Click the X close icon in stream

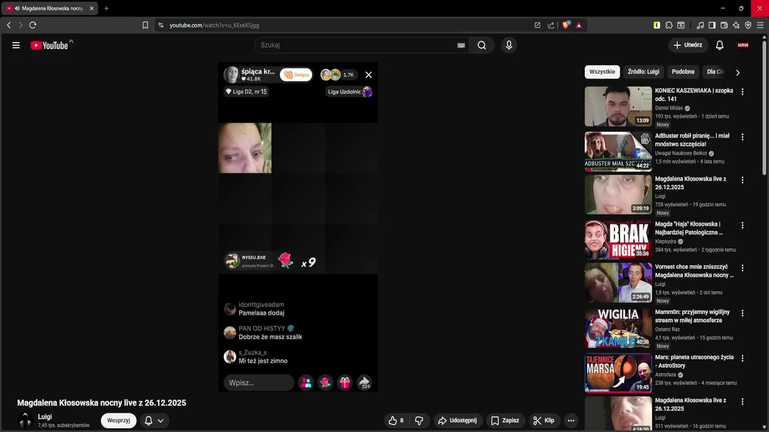tap(368, 75)
